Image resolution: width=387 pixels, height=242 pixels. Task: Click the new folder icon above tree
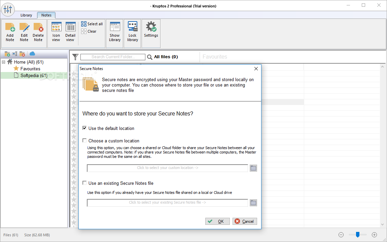pyautogui.click(x=7, y=54)
